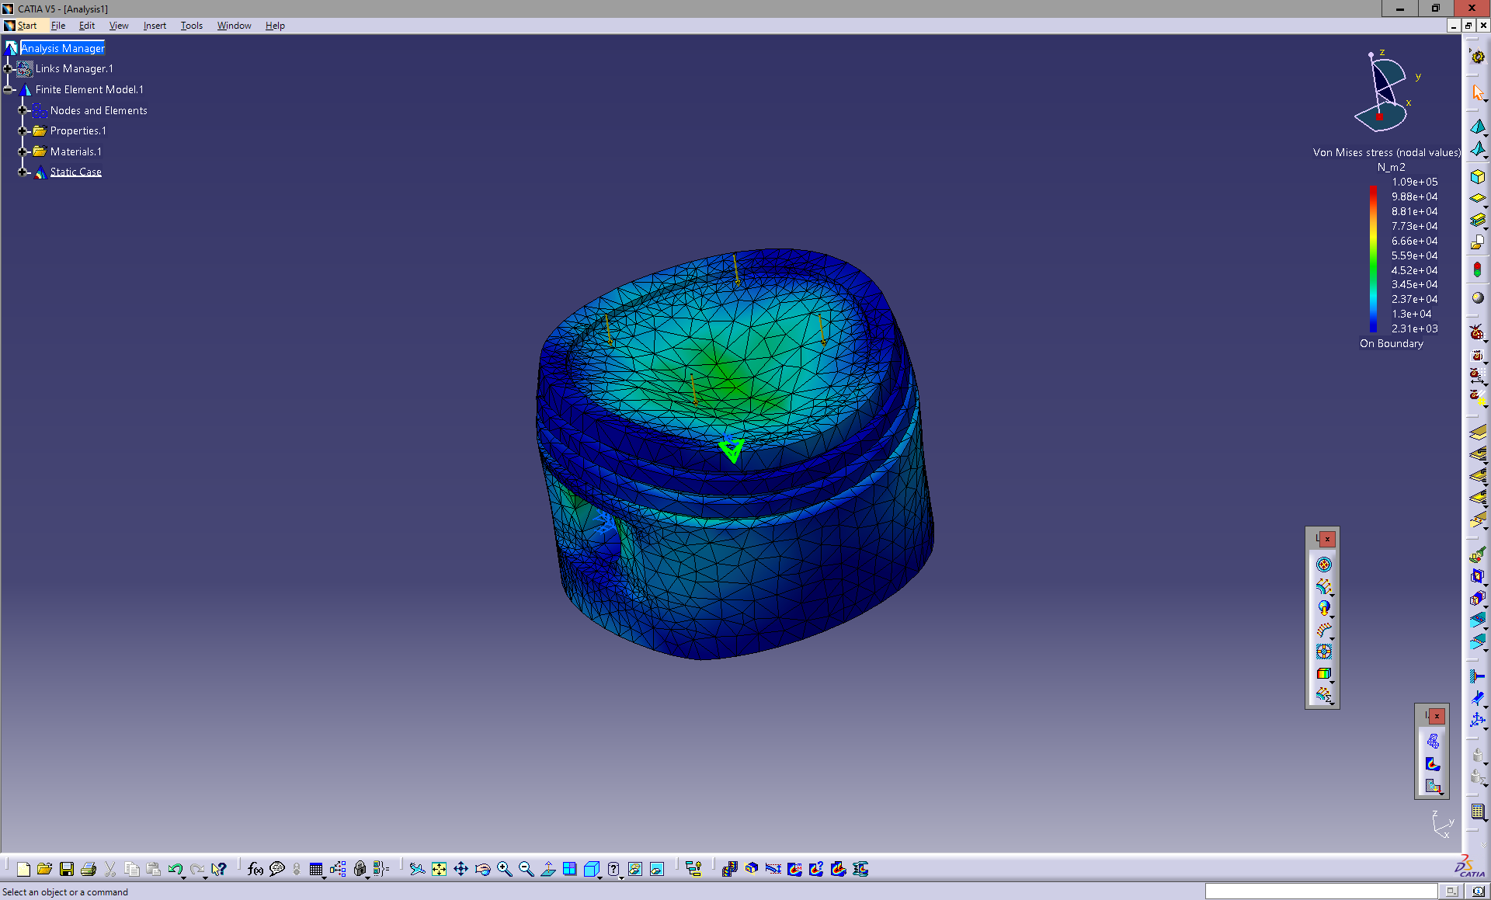Click the Von Mises stress color scale bar
Screen dimensions: 1491x900
(x=1373, y=259)
